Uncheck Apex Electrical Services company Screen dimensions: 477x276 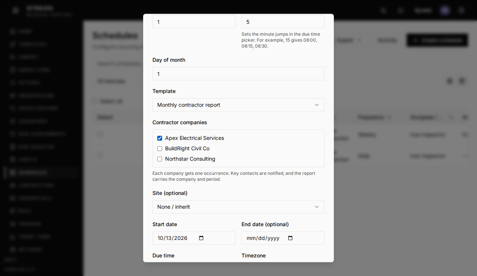pos(159,138)
